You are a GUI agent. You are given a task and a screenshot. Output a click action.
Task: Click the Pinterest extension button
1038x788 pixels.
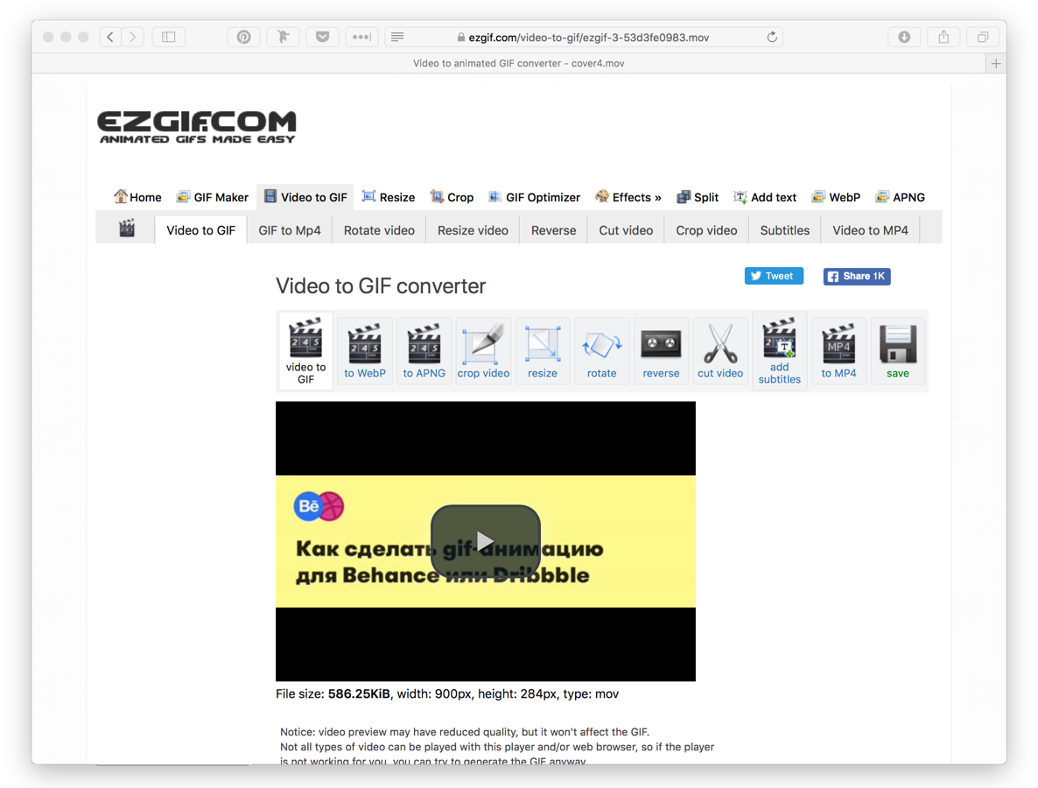pos(243,37)
